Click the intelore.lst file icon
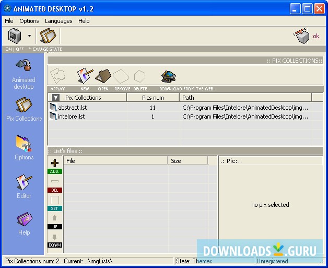Viewport: 328px width, 268px height. [x=53, y=116]
